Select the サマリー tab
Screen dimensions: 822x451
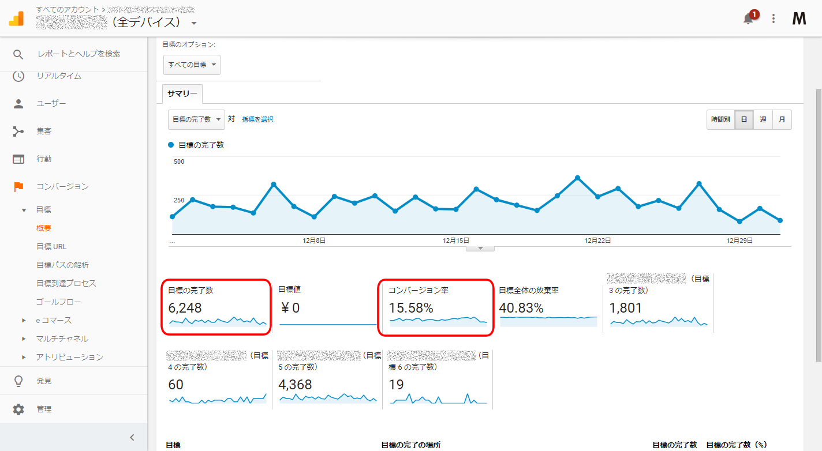182,93
